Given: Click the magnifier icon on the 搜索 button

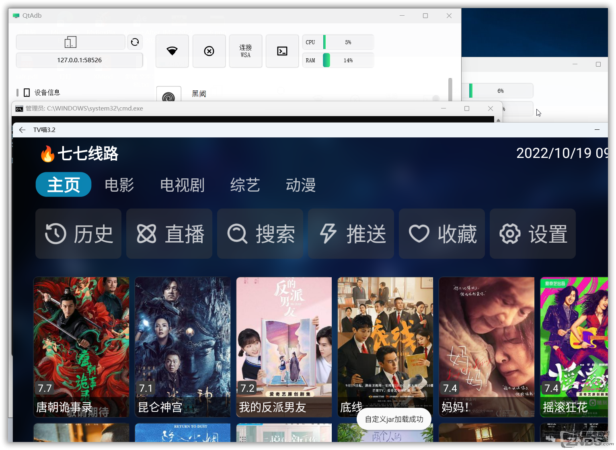Looking at the screenshot, I should coord(237,234).
